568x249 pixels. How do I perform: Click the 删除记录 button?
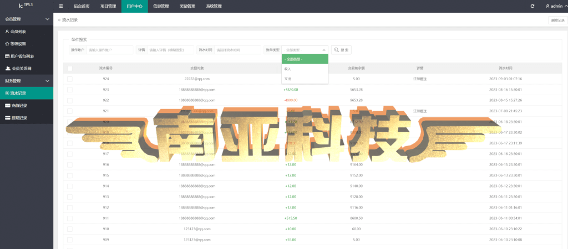click(557, 20)
